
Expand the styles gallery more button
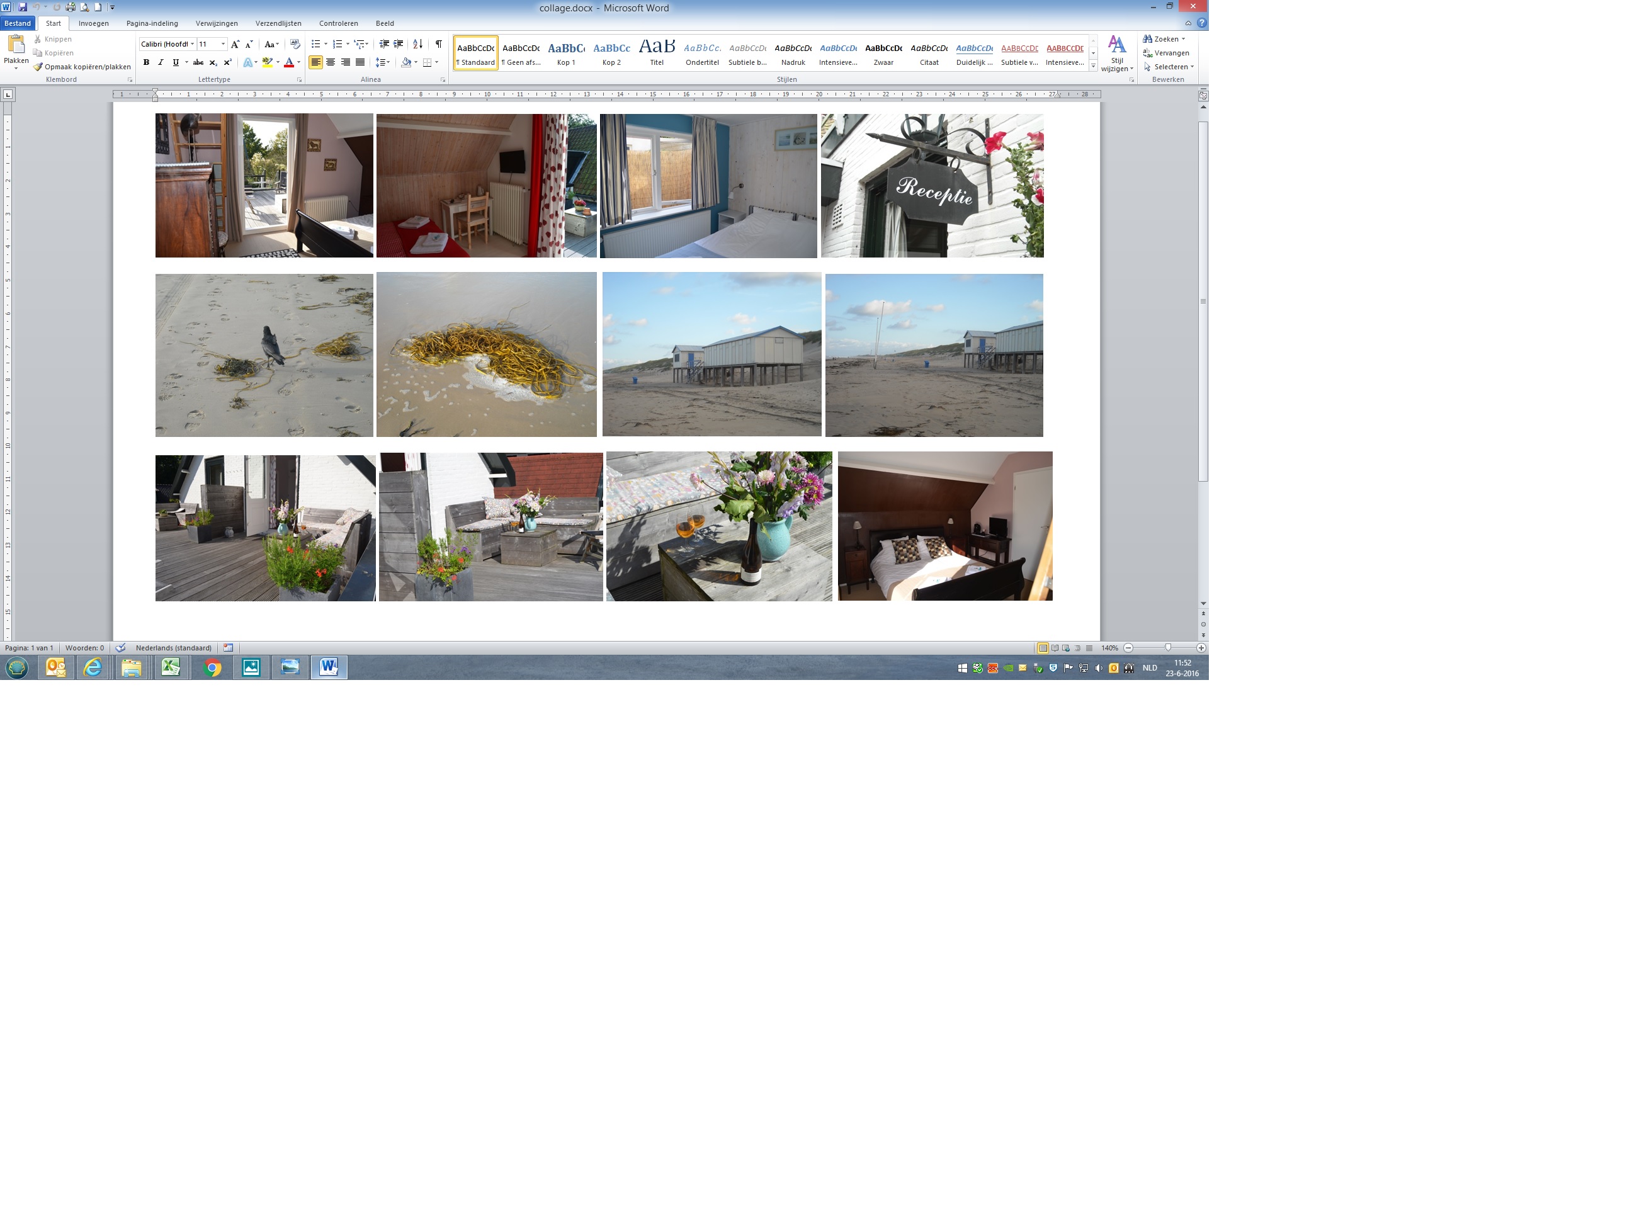point(1094,66)
